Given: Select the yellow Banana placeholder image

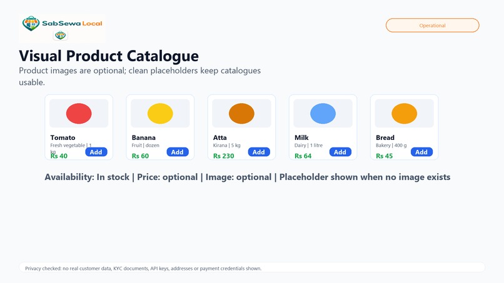Looking at the screenshot, I should pyautogui.click(x=160, y=114).
